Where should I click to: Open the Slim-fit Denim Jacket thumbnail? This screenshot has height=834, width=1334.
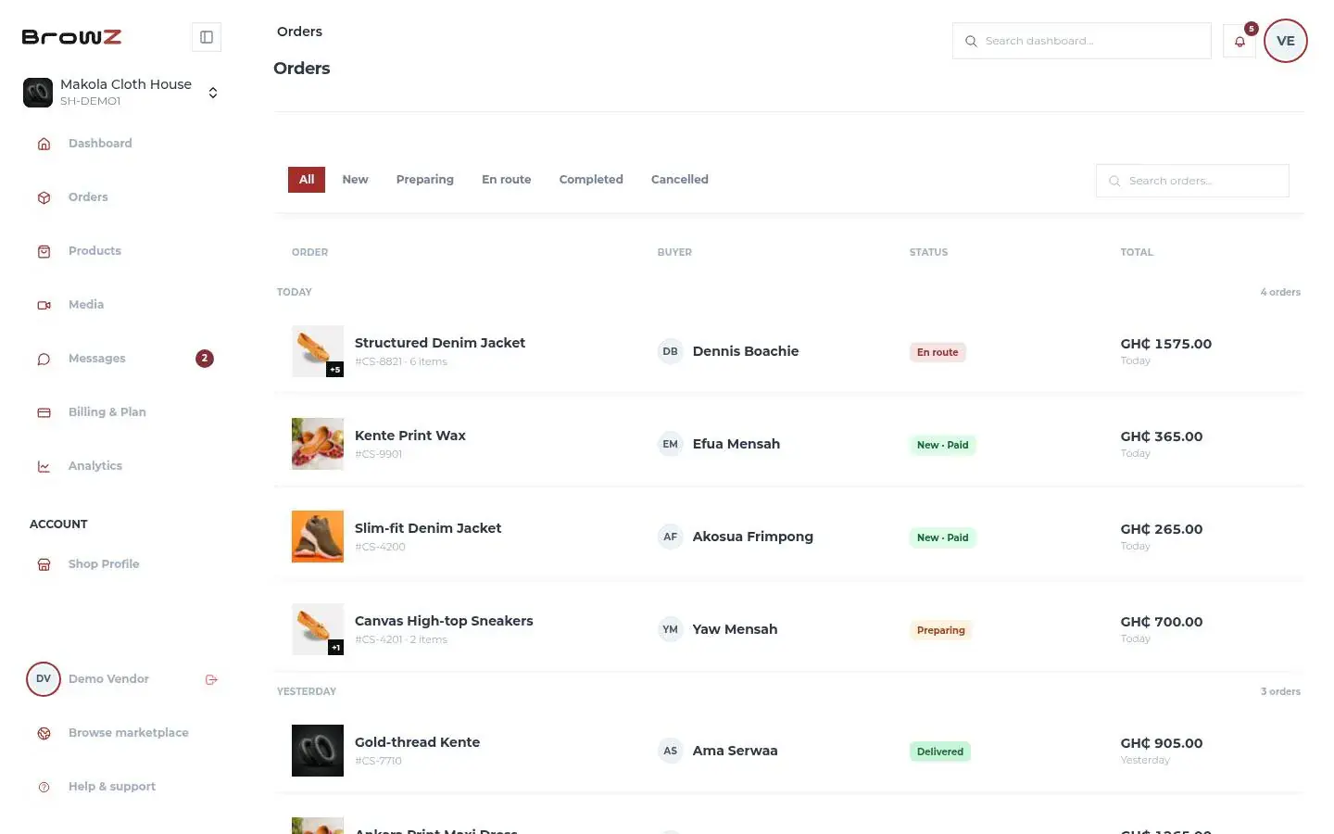click(318, 537)
